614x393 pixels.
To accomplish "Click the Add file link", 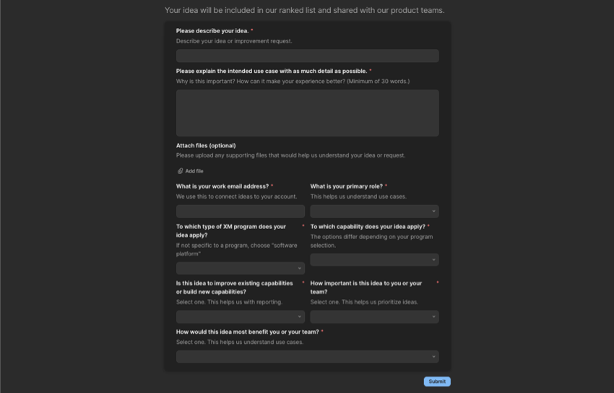I will pyautogui.click(x=194, y=171).
